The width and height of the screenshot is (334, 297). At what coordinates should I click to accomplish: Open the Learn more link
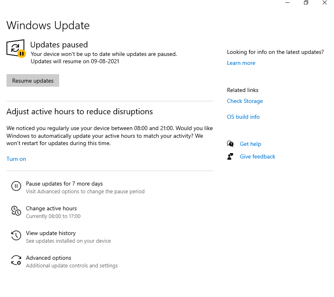point(241,63)
